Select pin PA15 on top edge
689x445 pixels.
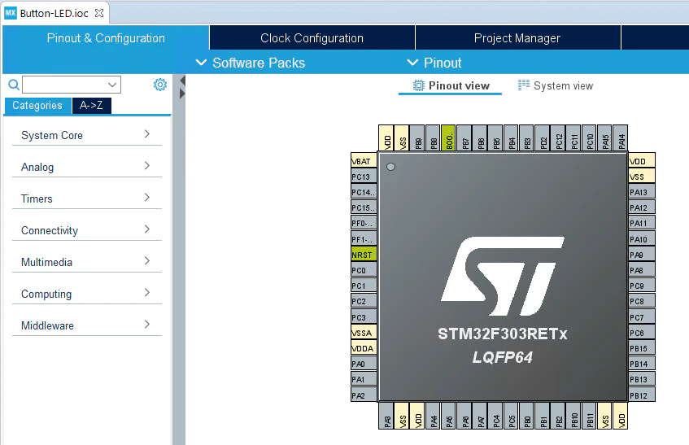[x=605, y=137]
